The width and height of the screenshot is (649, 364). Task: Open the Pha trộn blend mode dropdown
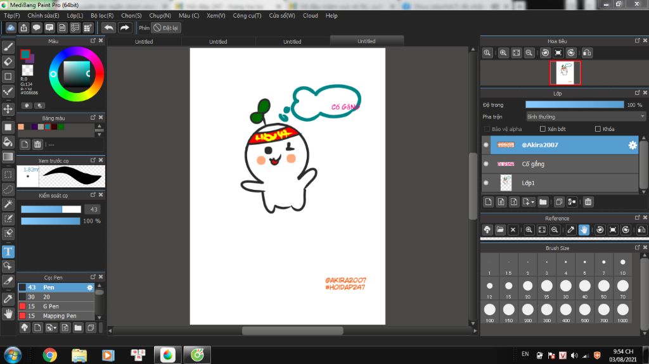coord(585,116)
